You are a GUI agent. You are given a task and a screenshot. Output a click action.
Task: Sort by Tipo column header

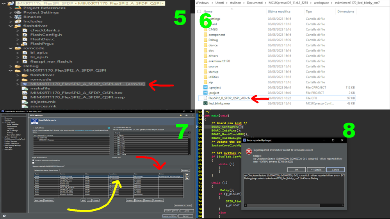(x=309, y=11)
